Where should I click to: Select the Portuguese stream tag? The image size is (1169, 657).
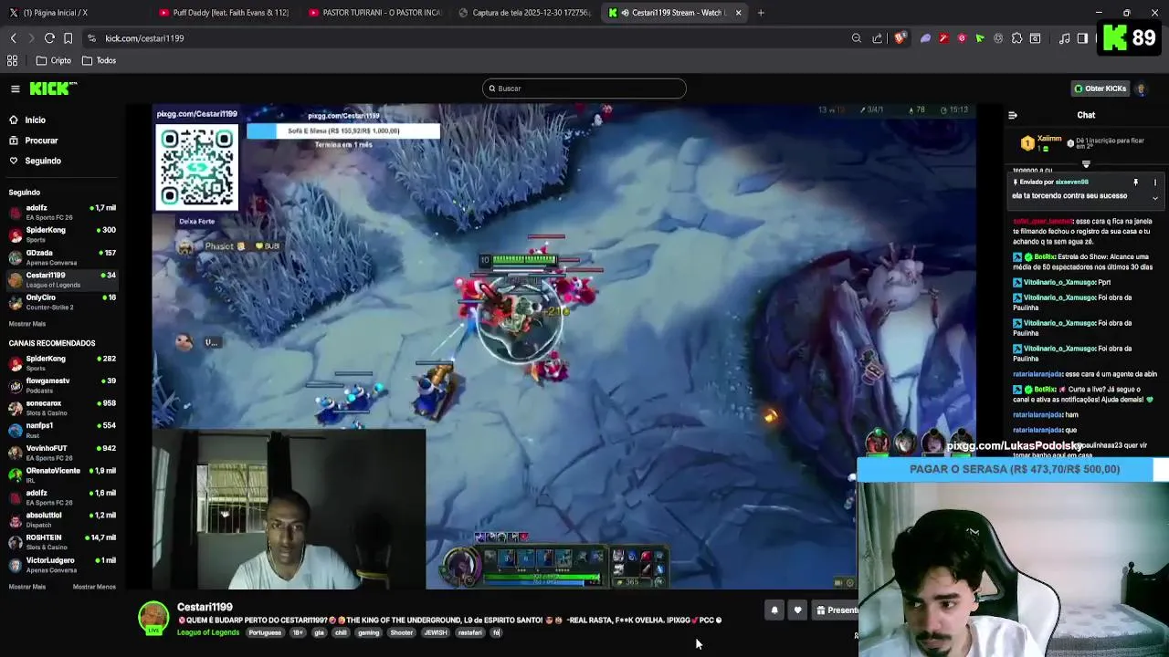pos(265,632)
